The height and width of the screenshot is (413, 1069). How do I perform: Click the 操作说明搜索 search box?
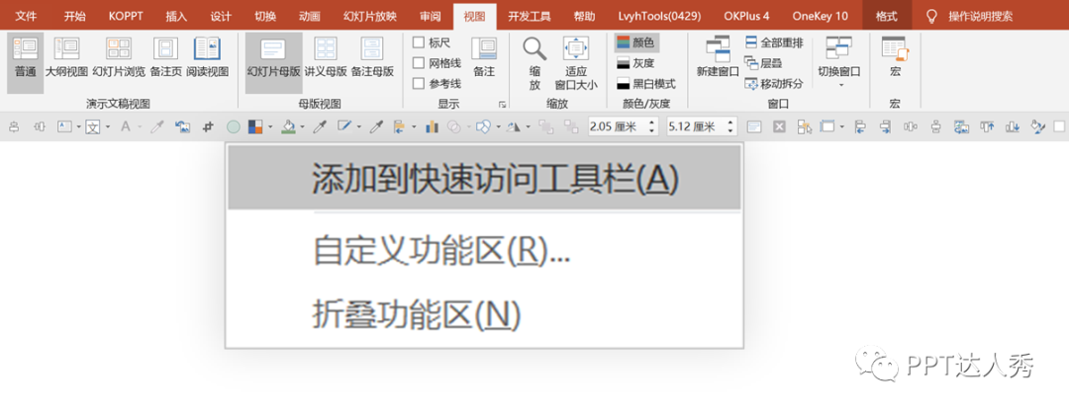[x=980, y=17]
